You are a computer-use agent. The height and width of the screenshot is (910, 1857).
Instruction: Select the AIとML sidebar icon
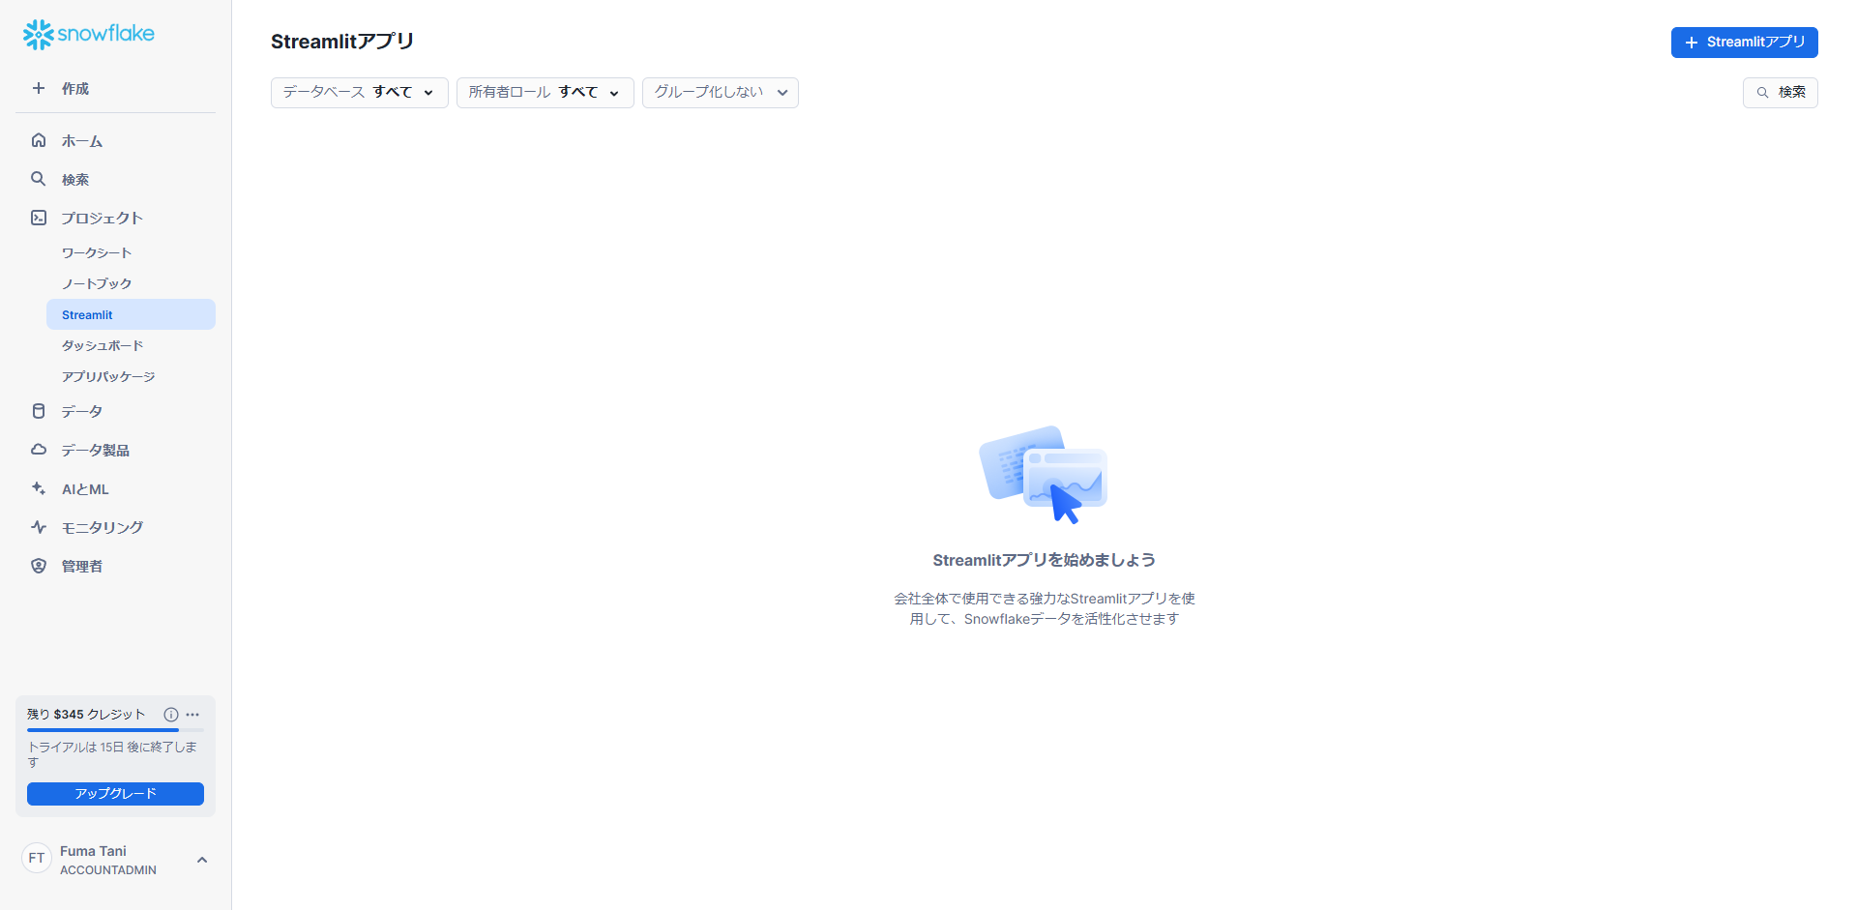coord(39,488)
